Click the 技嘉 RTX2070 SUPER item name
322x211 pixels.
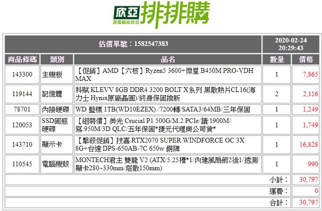tap(160, 144)
